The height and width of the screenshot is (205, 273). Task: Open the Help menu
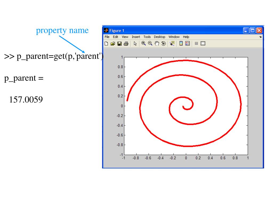pos(186,37)
